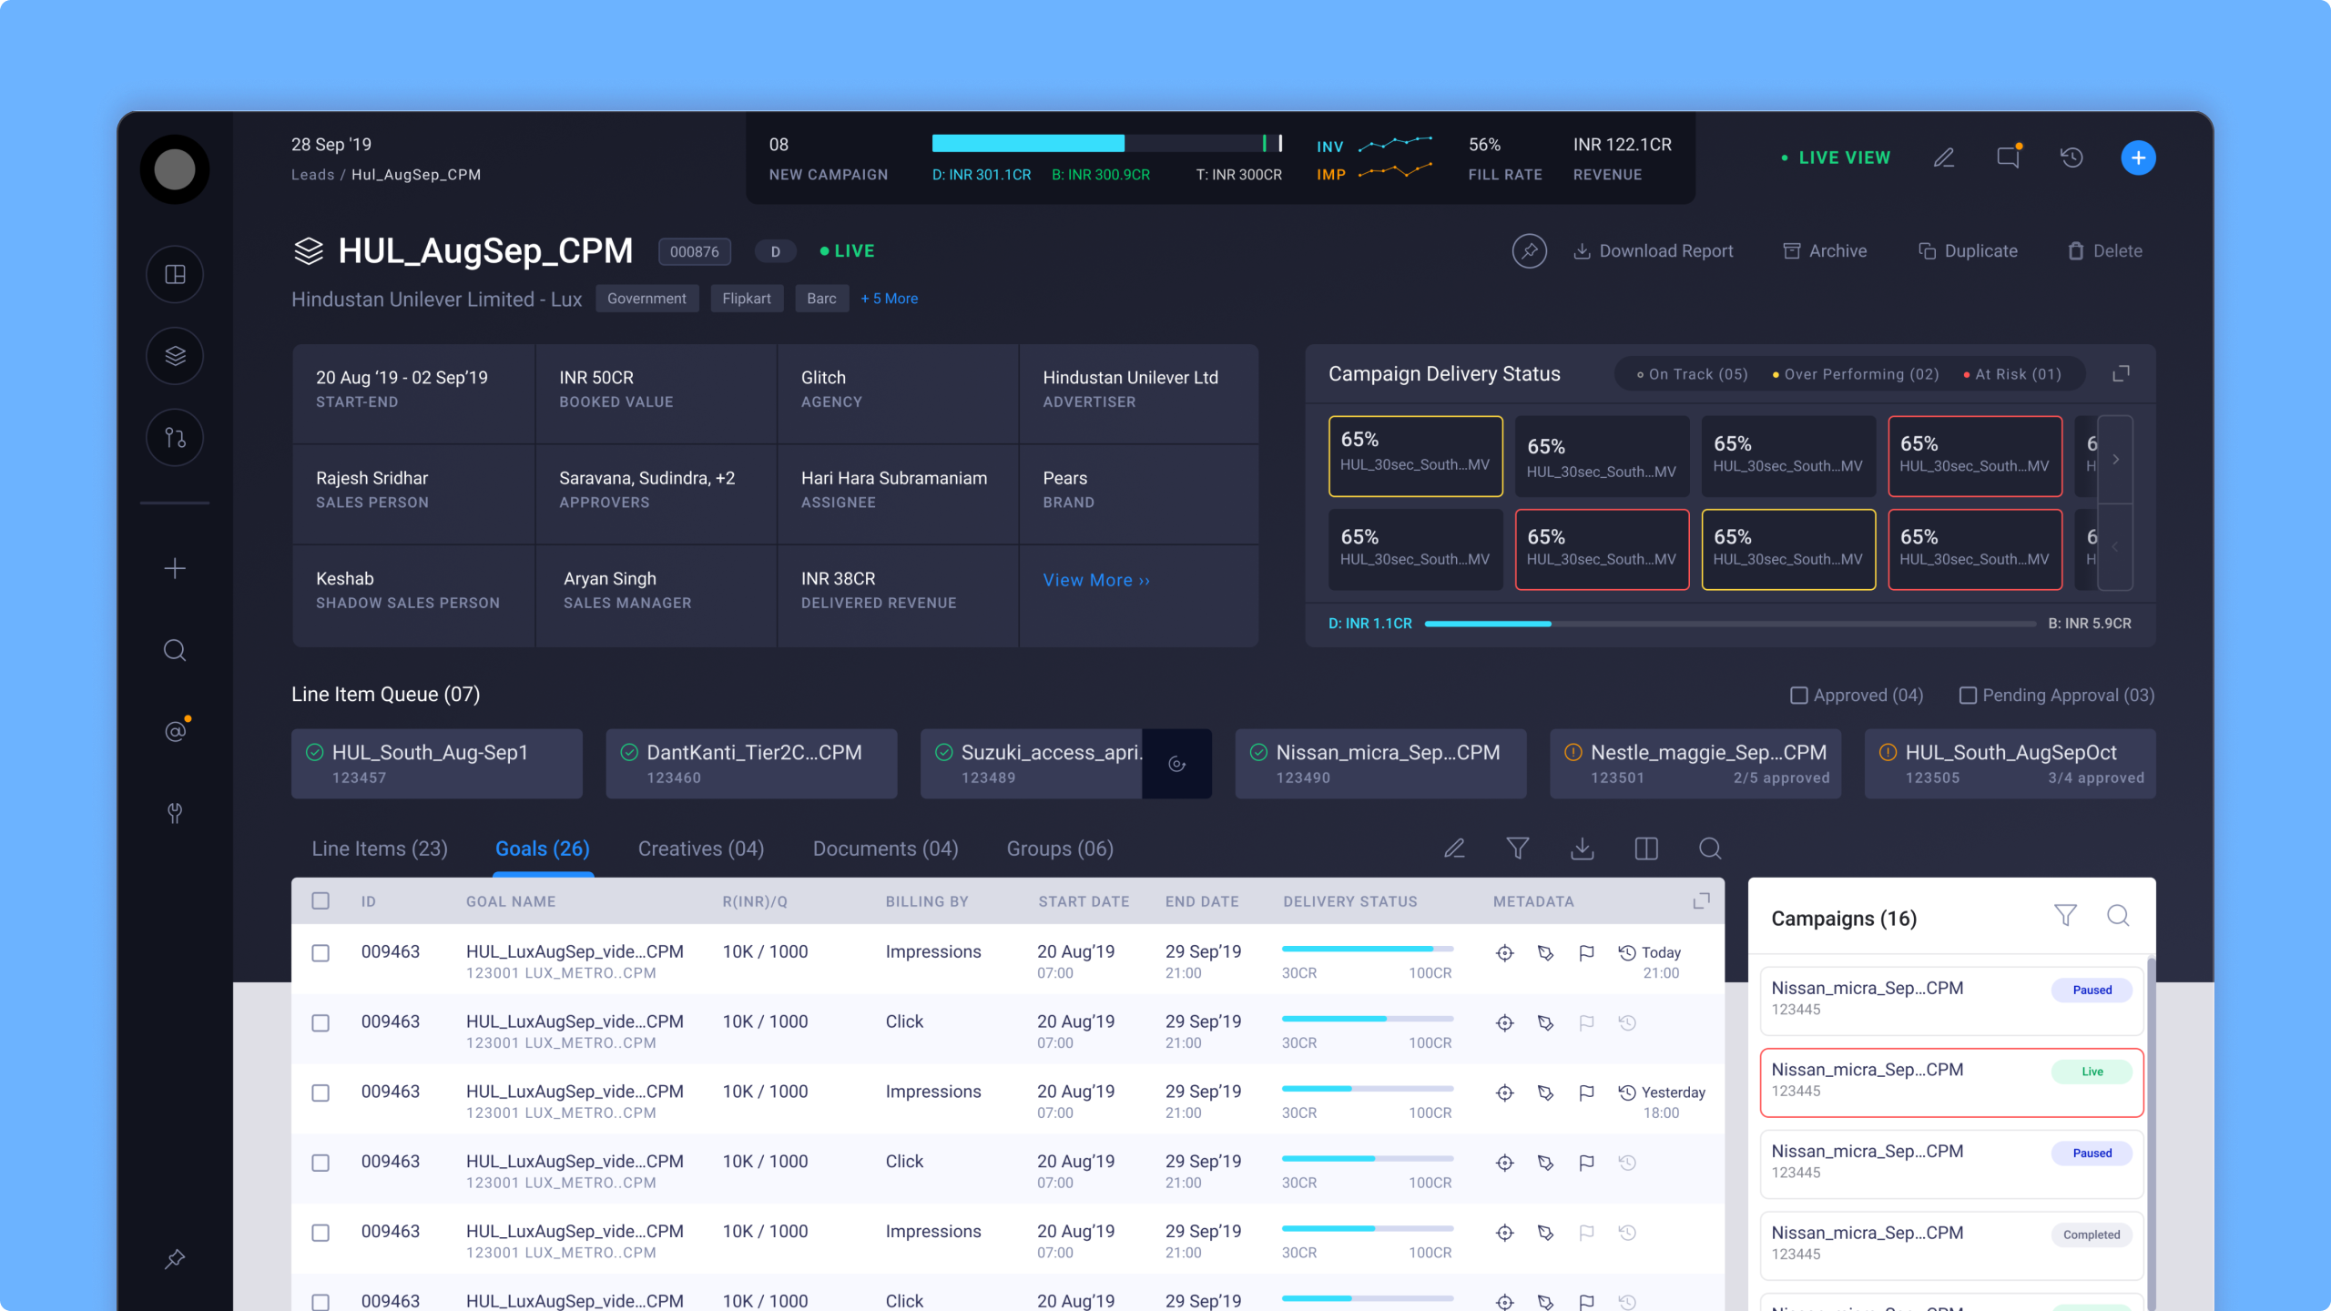2331x1311 pixels.
Task: Expand the Campaign Delivery Status panel
Action: 2121,374
